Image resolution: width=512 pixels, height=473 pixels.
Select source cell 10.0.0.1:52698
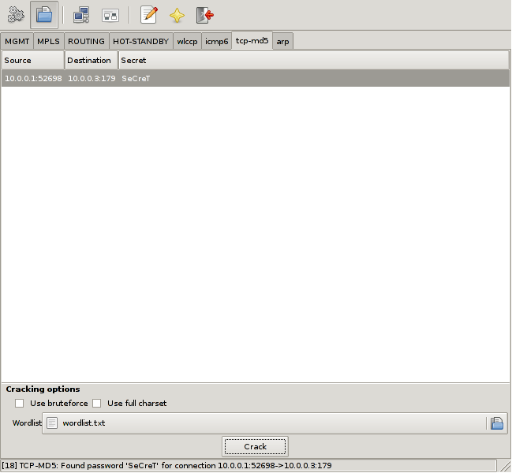[x=33, y=78]
